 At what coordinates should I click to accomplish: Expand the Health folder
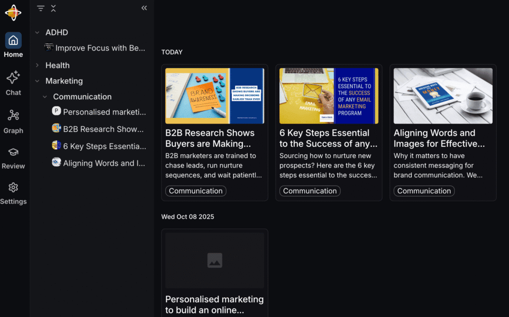(37, 66)
